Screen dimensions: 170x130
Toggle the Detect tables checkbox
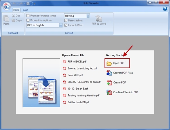point(66,21)
